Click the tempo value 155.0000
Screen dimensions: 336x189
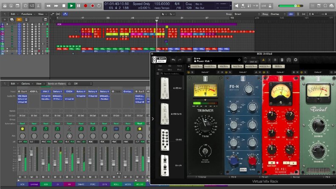pyautogui.click(x=162, y=4)
